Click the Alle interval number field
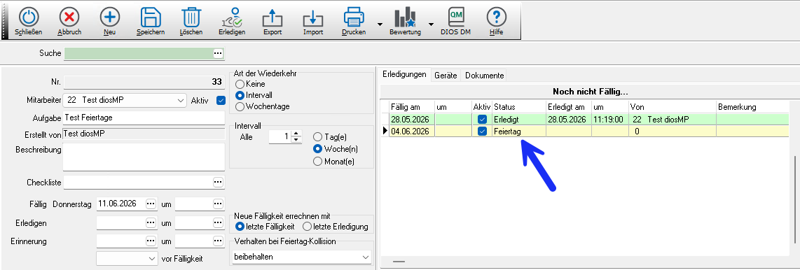The height and width of the screenshot is (270, 800). coord(280,136)
